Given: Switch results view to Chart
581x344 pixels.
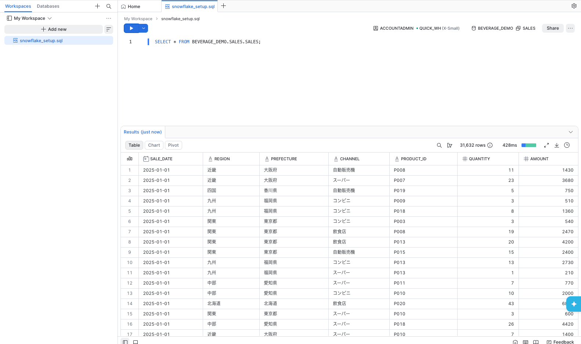Looking at the screenshot, I should [x=154, y=145].
